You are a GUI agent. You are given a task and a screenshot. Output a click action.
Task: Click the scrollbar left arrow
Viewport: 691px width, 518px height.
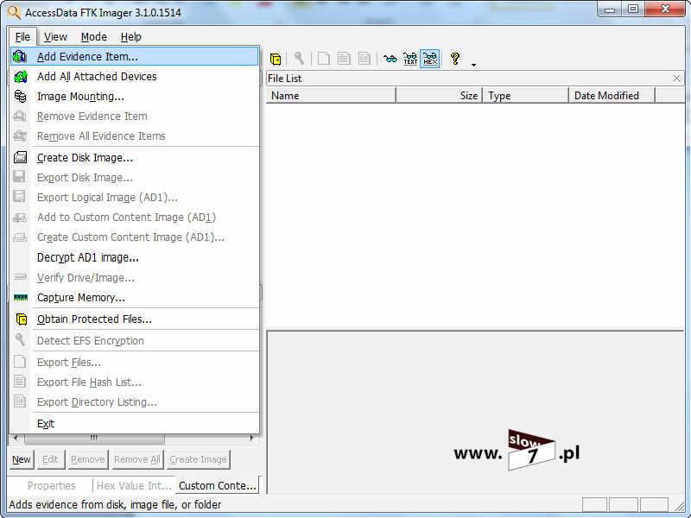pos(16,439)
